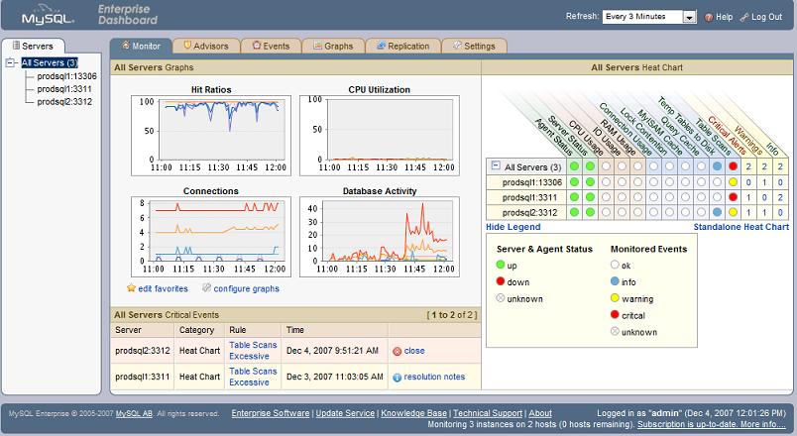The height and width of the screenshot is (436, 797).
Task: Select prodsql1:3311 in the server tree
Action: click(x=64, y=89)
